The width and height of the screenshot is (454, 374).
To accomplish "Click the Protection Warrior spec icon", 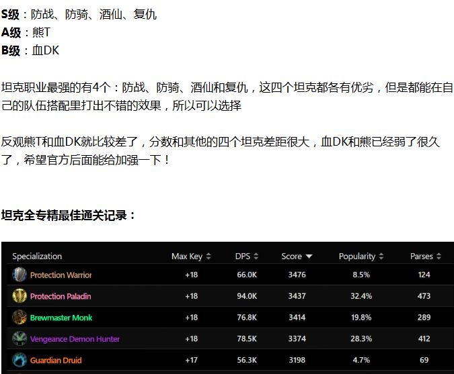I will [x=20, y=275].
